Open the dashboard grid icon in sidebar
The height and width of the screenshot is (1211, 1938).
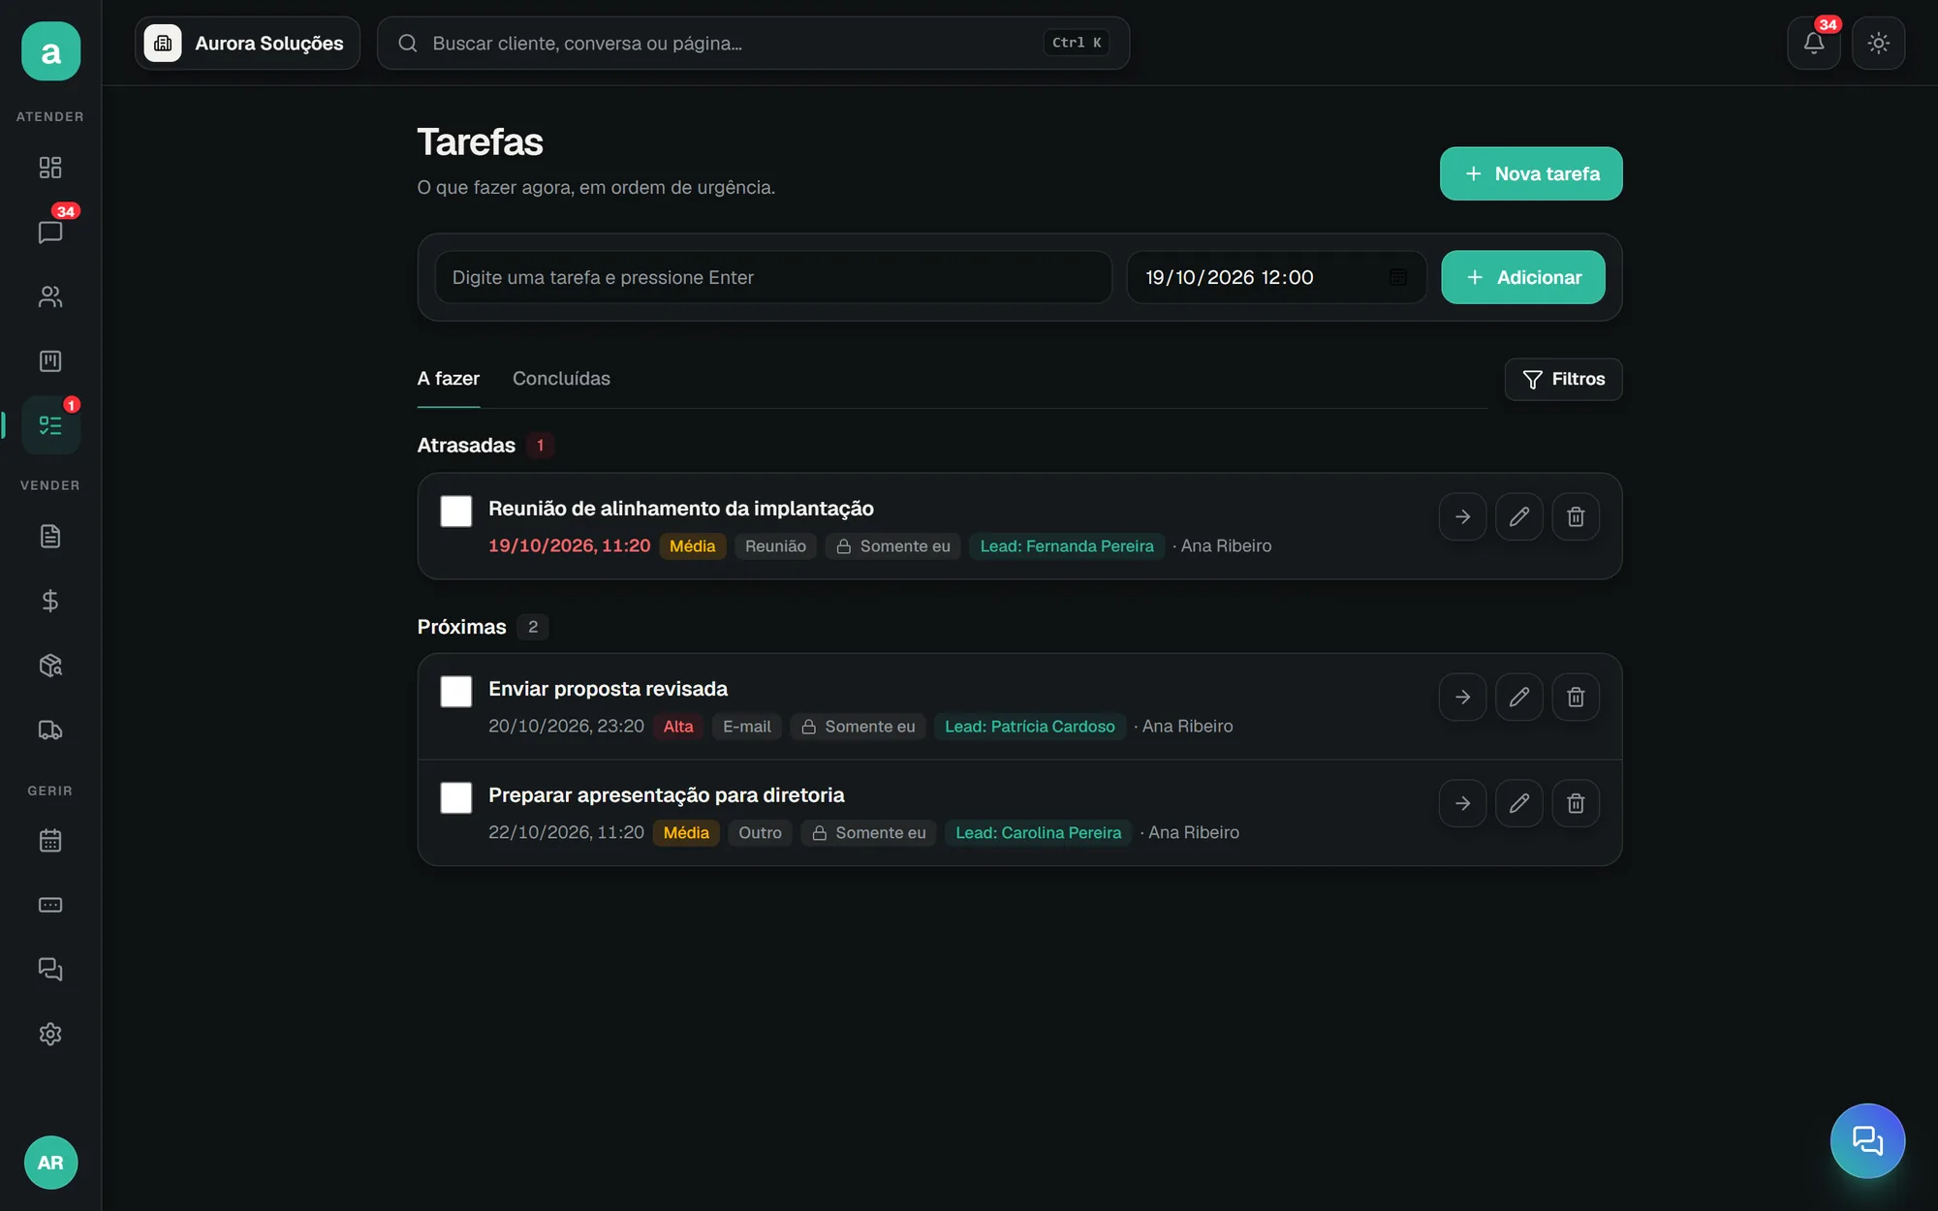[x=50, y=168]
